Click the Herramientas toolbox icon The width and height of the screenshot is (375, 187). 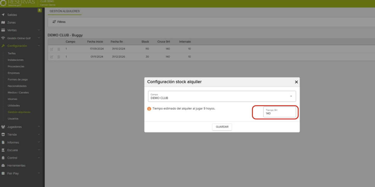(x=3, y=165)
